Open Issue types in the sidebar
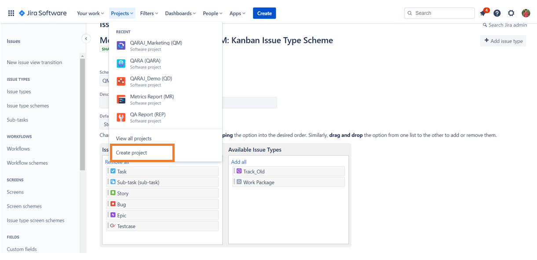537x260 pixels. point(19,92)
